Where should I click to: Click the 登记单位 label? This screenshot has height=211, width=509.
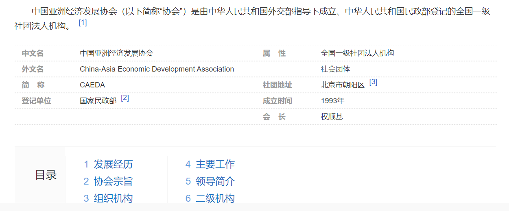pos(36,101)
